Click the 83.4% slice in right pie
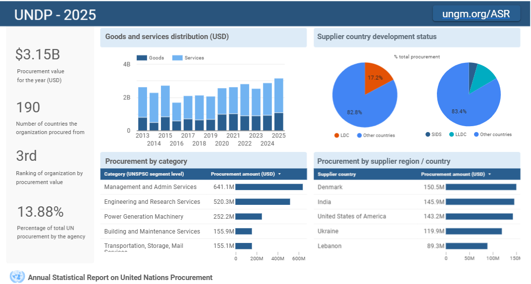The image size is (531, 284). coord(464,105)
